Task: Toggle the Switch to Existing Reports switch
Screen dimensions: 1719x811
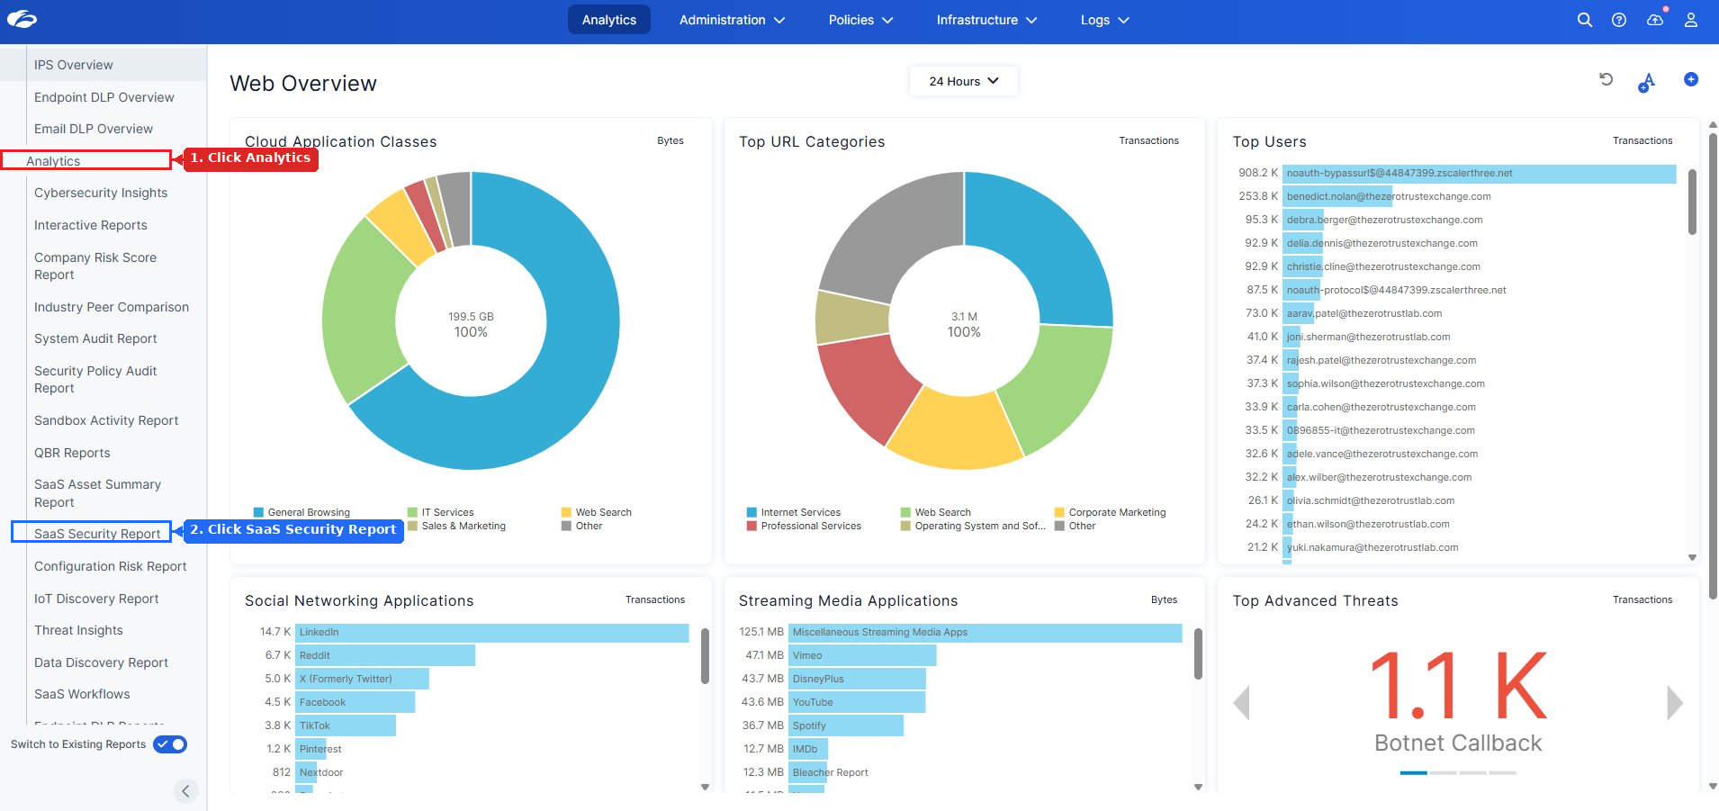Action: (x=170, y=744)
